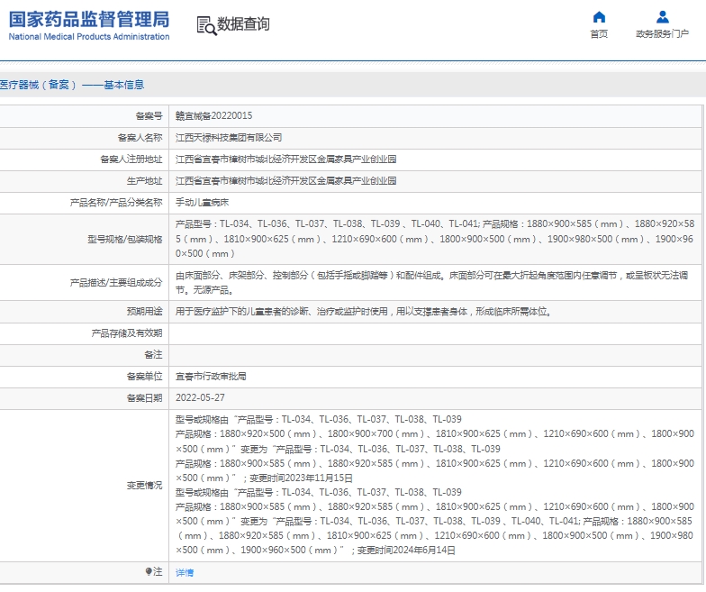706x592 pixels.
Task: Select filing date 2022-05-27
Action: [200, 398]
